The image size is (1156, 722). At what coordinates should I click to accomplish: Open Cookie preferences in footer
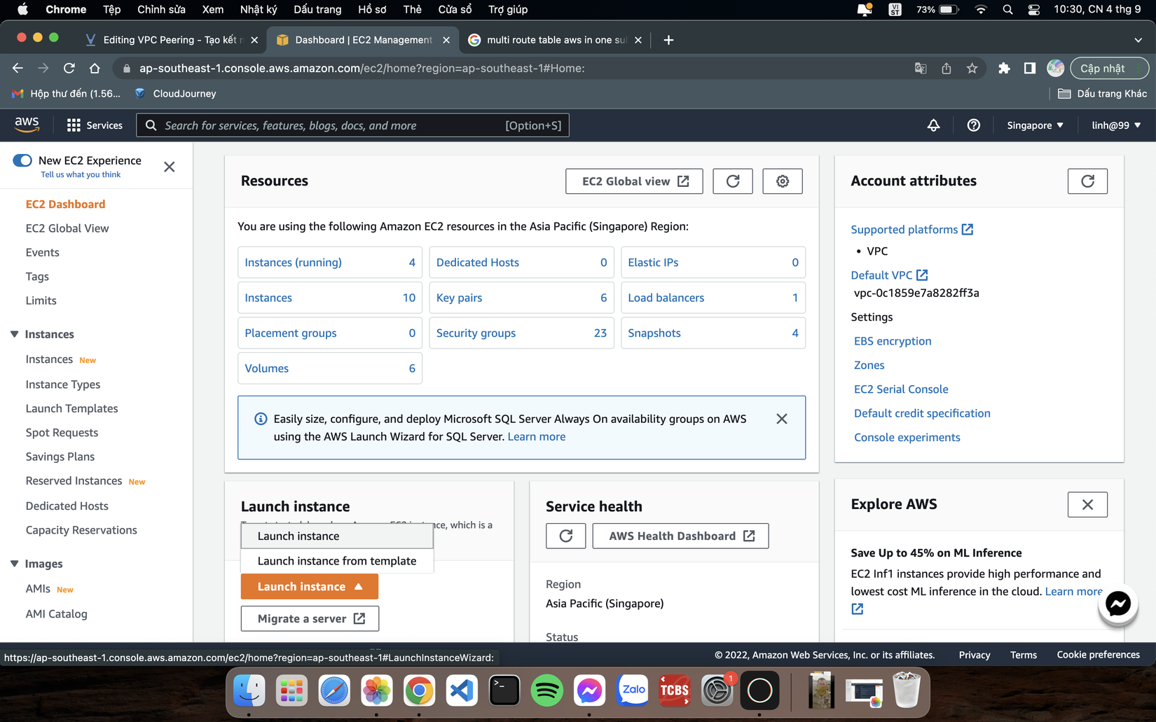pos(1098,655)
